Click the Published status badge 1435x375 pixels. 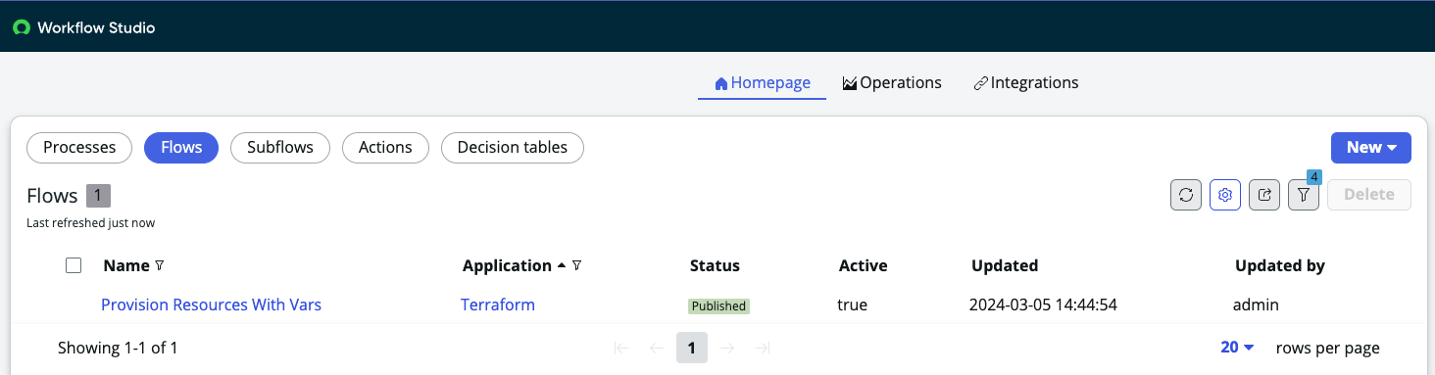718,306
